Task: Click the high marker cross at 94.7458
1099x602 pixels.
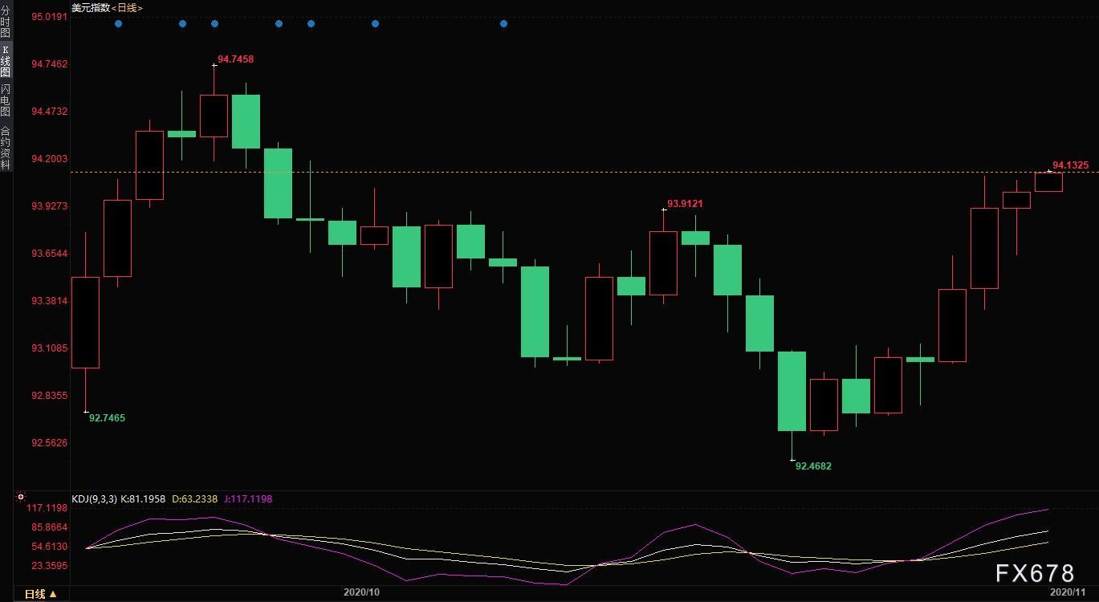Action: click(x=214, y=64)
